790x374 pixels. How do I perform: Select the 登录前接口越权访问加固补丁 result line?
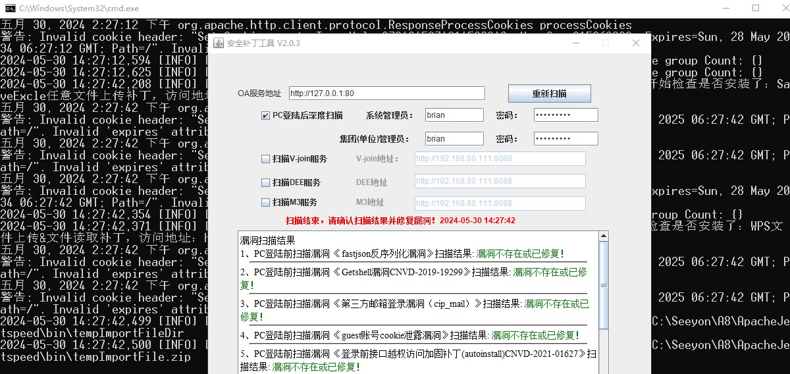coord(419,360)
